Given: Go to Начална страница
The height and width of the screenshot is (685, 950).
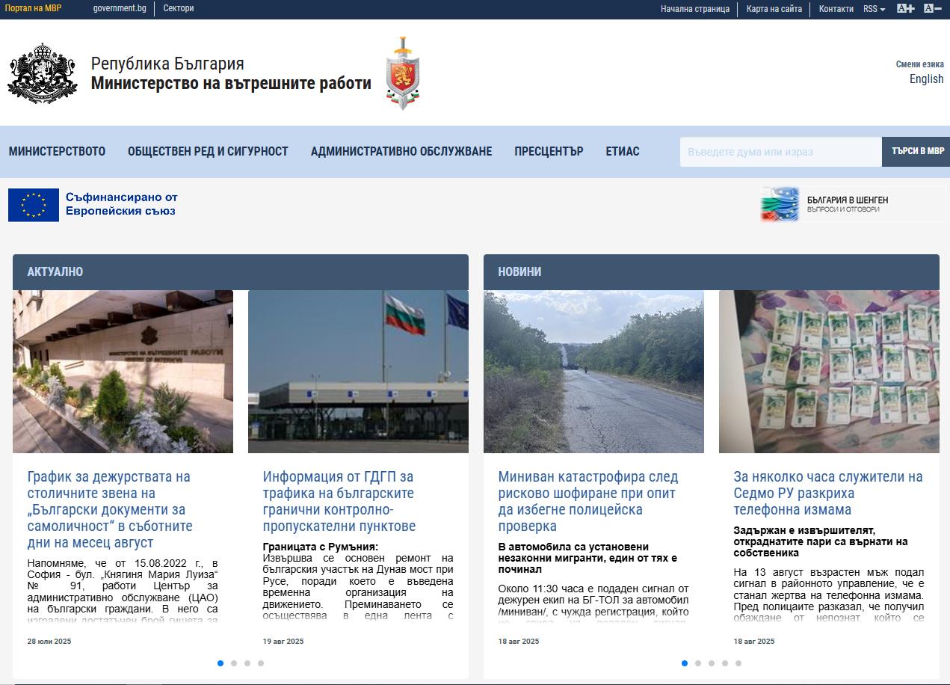Looking at the screenshot, I should point(695,9).
